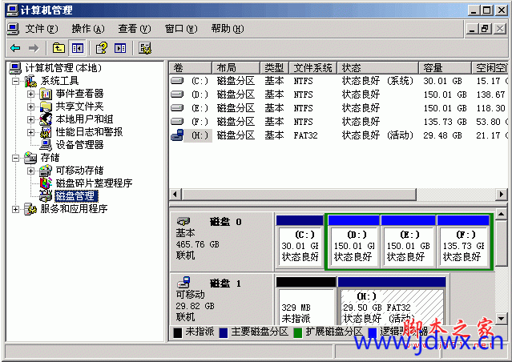Select 磁盘碎片整理程序 in the tree

point(94,183)
